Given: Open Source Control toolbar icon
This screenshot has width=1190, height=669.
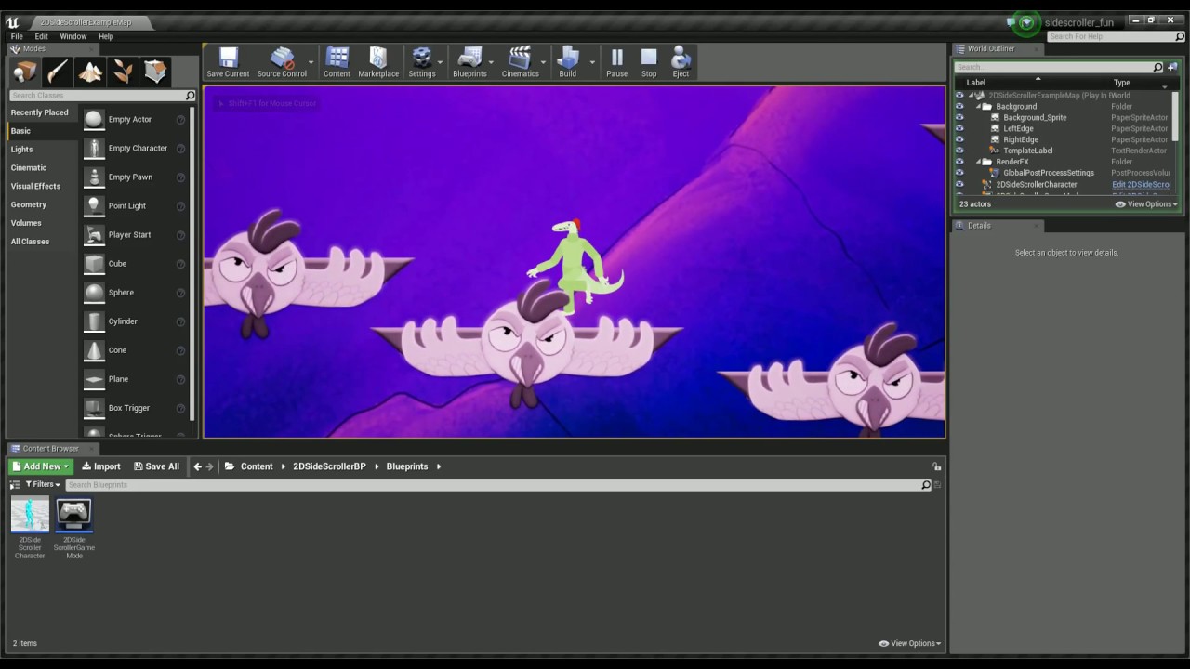Looking at the screenshot, I should tap(282, 62).
